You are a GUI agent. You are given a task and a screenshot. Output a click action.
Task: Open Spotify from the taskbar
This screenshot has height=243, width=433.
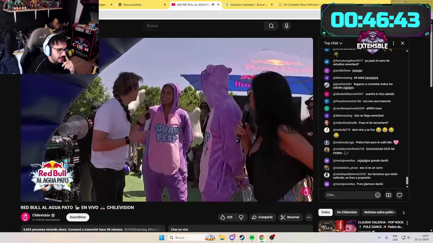click(x=252, y=238)
